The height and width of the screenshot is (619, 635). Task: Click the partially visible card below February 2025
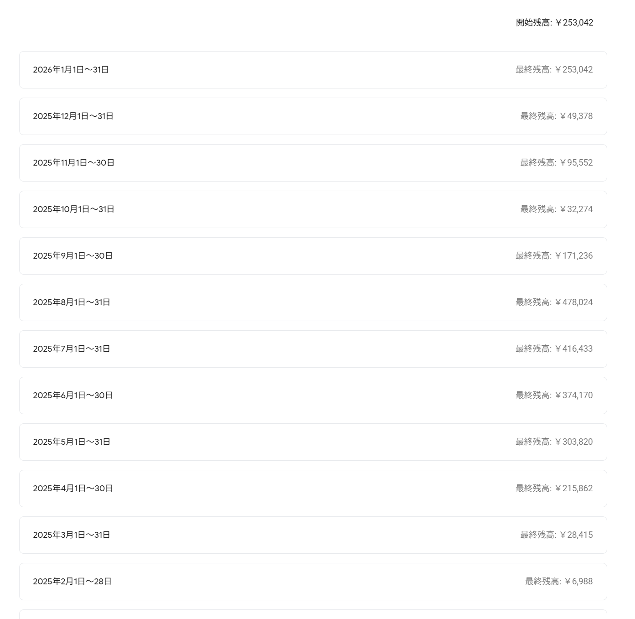(313, 614)
